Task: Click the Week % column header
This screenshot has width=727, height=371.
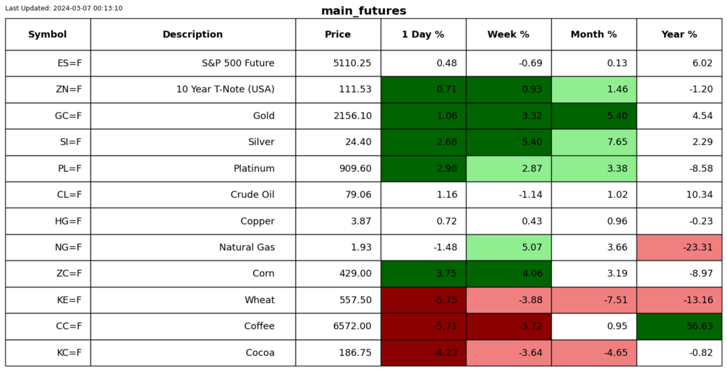Action: [x=508, y=35]
